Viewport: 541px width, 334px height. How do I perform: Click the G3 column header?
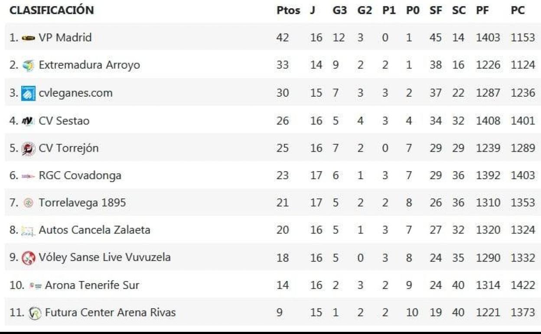[339, 11]
